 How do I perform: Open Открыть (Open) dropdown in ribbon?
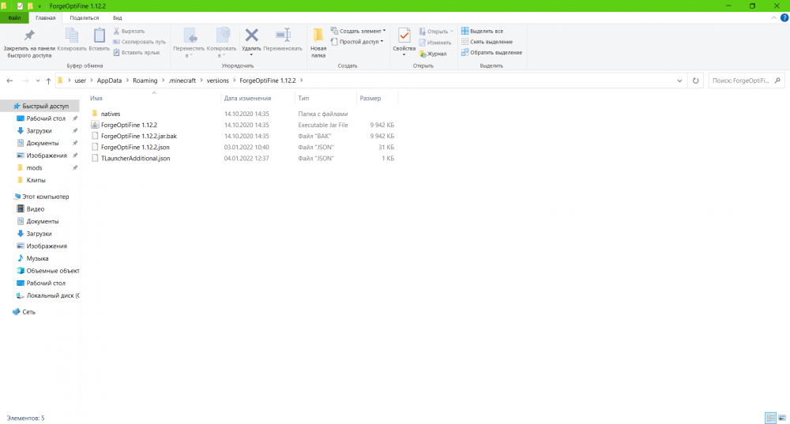point(436,32)
